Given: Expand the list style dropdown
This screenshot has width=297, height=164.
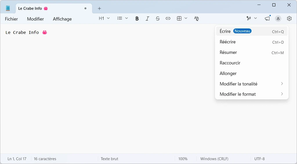Looking at the screenshot, I should (122, 19).
